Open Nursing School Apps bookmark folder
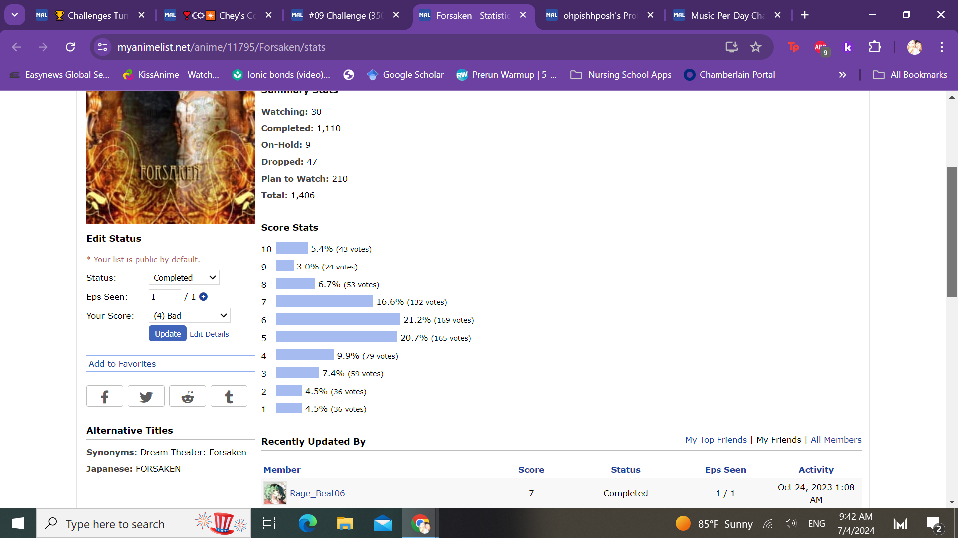 pos(621,75)
